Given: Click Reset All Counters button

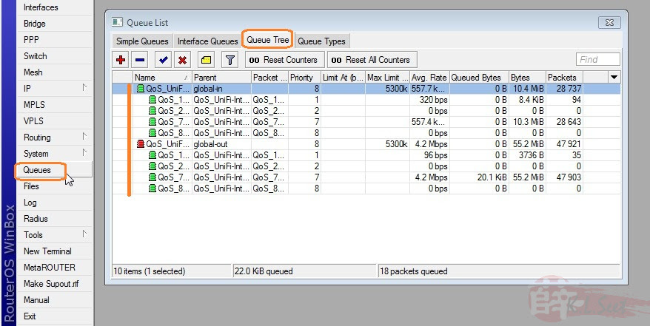Looking at the screenshot, I should pyautogui.click(x=372, y=60).
